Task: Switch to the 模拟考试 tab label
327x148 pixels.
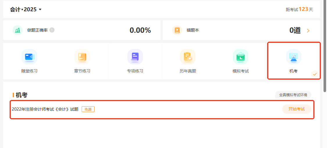Action: [241, 71]
